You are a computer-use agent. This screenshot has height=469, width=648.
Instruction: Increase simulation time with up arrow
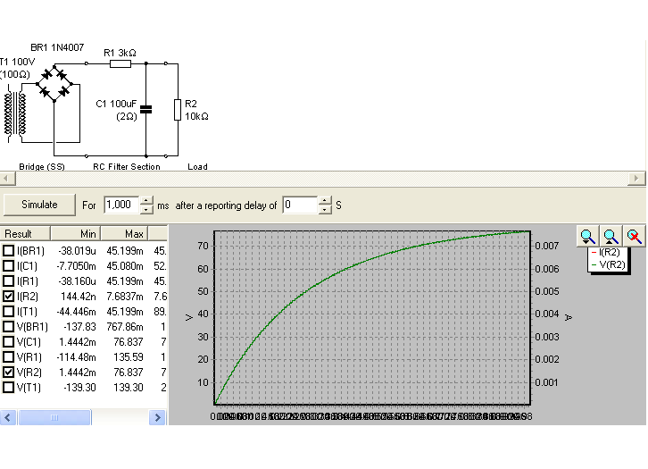coord(146,201)
